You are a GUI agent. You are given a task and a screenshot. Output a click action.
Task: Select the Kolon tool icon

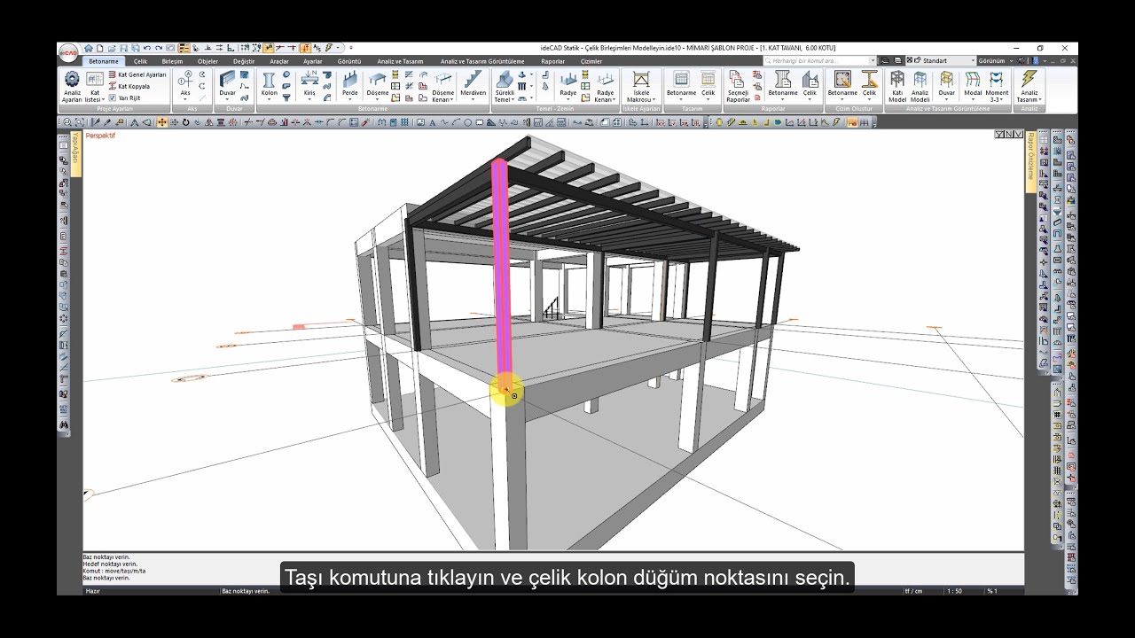(x=269, y=80)
